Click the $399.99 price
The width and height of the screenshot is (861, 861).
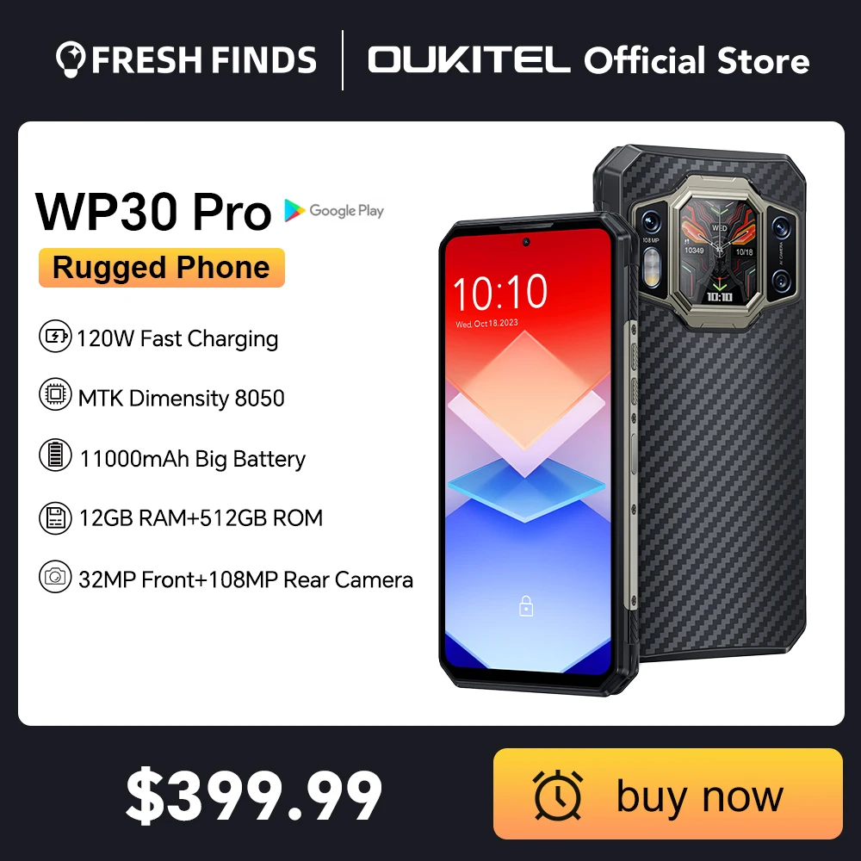tap(254, 795)
